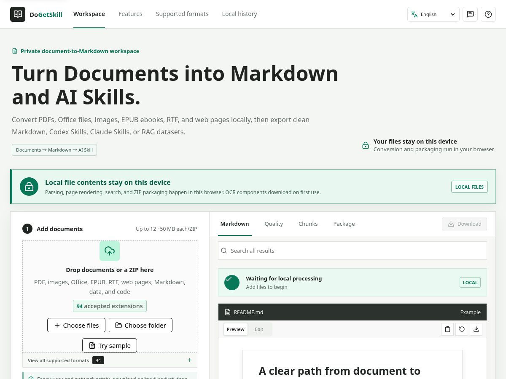Image resolution: width=506 pixels, height=379 pixels.
Task: Click the green checkmark status circle
Action: point(232,283)
